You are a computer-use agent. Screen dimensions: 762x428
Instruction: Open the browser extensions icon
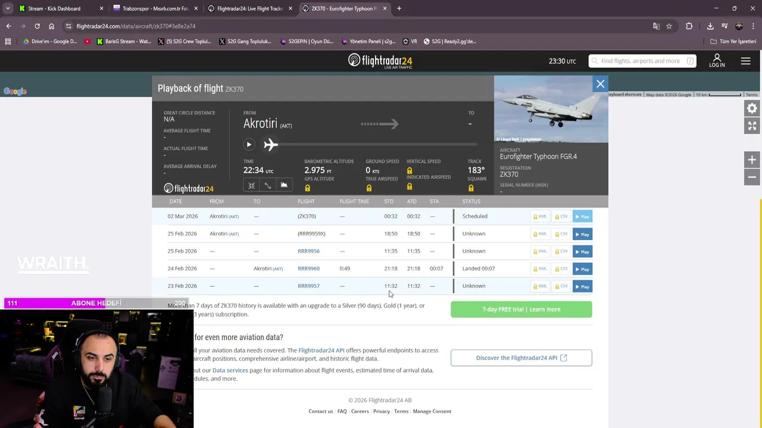point(689,26)
